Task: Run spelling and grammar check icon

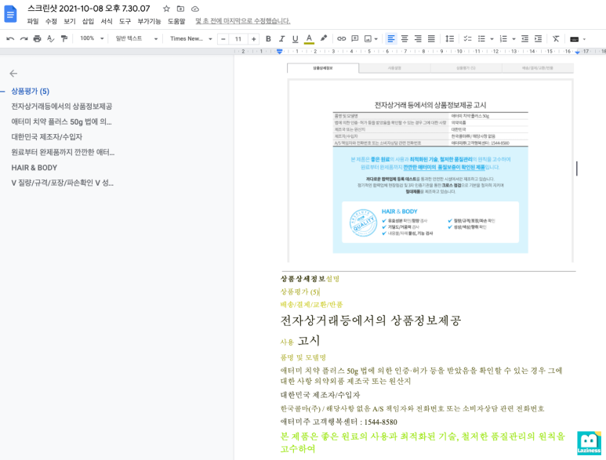Action: point(51,38)
